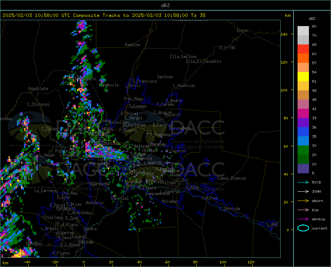Viewport: 331px width, 267px height.
Task: Pick the light blue 30-35 dBZ color band
Action: tap(303, 141)
